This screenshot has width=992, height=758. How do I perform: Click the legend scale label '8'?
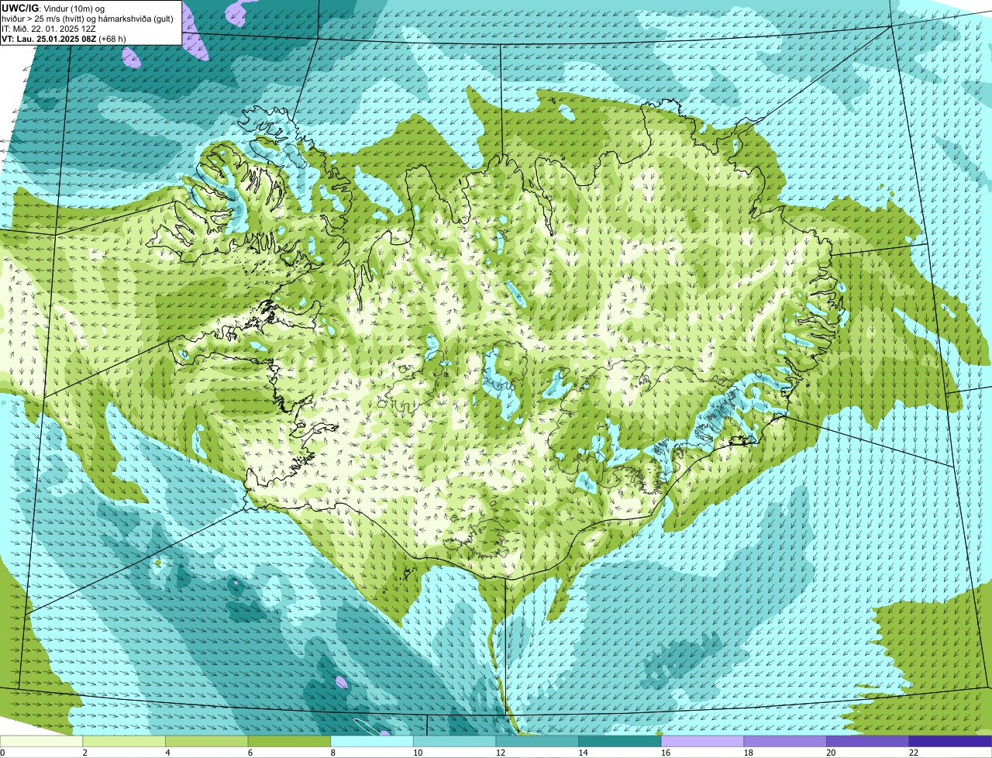coord(332,753)
